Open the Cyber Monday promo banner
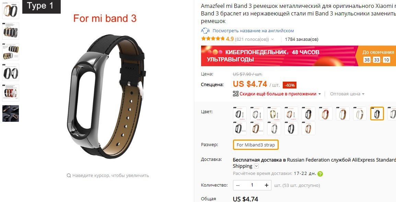 click(299, 56)
